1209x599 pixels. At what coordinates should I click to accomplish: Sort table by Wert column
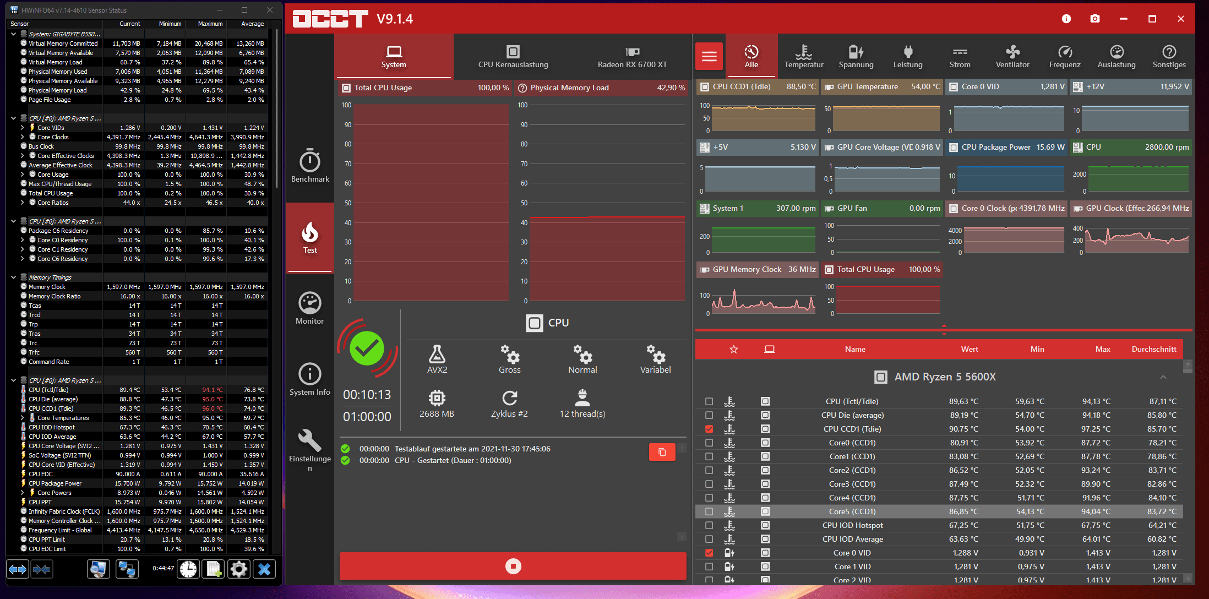[x=970, y=349]
